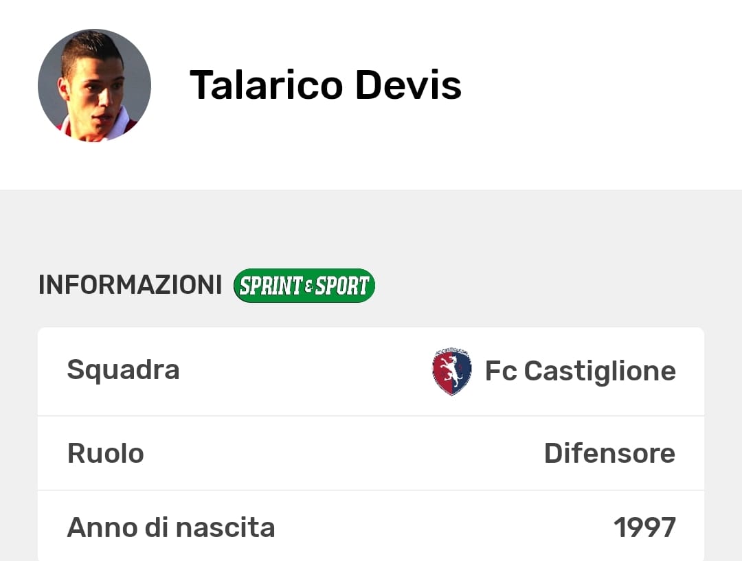Screen dimensions: 742x561
Task: Select the INFORMAZIONI section heading
Action: point(130,285)
